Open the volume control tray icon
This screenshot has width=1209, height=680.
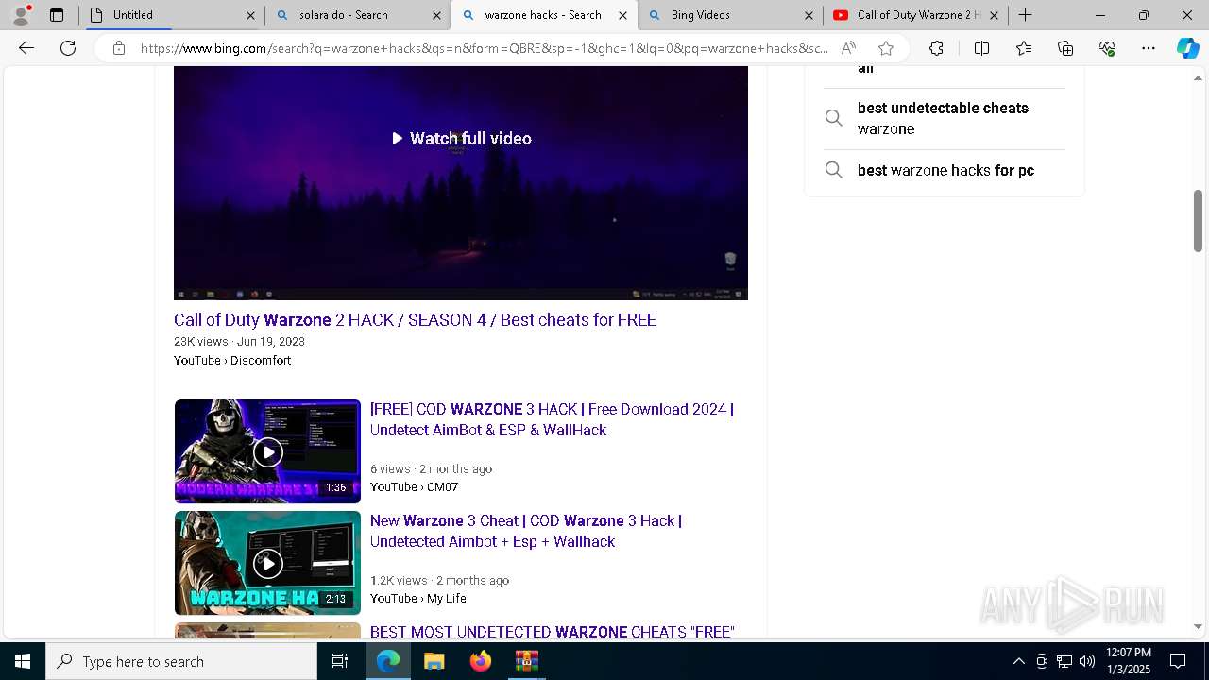1087,661
